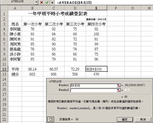Click the red X cancel formula icon
Image resolution: width=153 pixels, height=123 pixels.
pyautogui.click(x=41, y=2)
